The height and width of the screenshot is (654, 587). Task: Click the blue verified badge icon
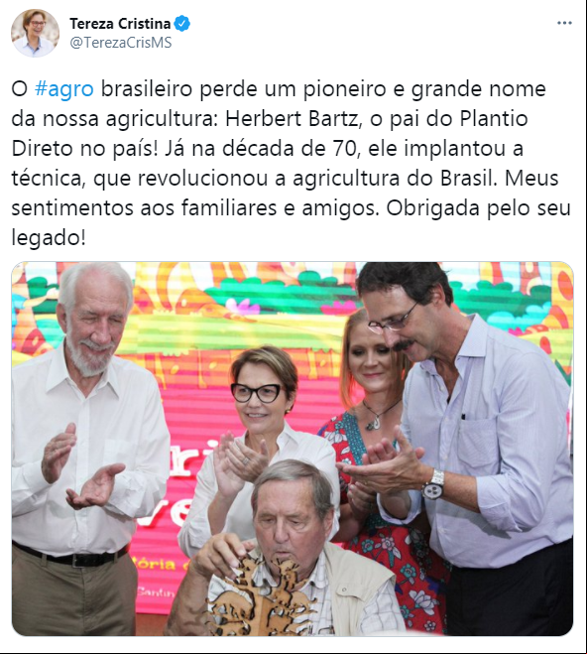pyautogui.click(x=182, y=24)
